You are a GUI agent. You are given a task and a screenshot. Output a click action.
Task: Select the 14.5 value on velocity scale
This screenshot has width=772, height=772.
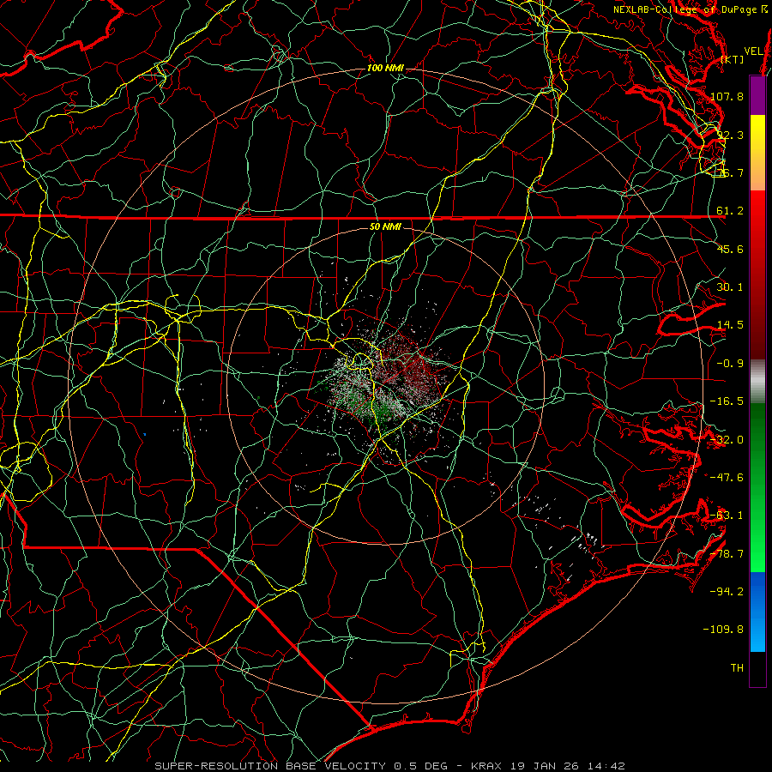coord(730,325)
